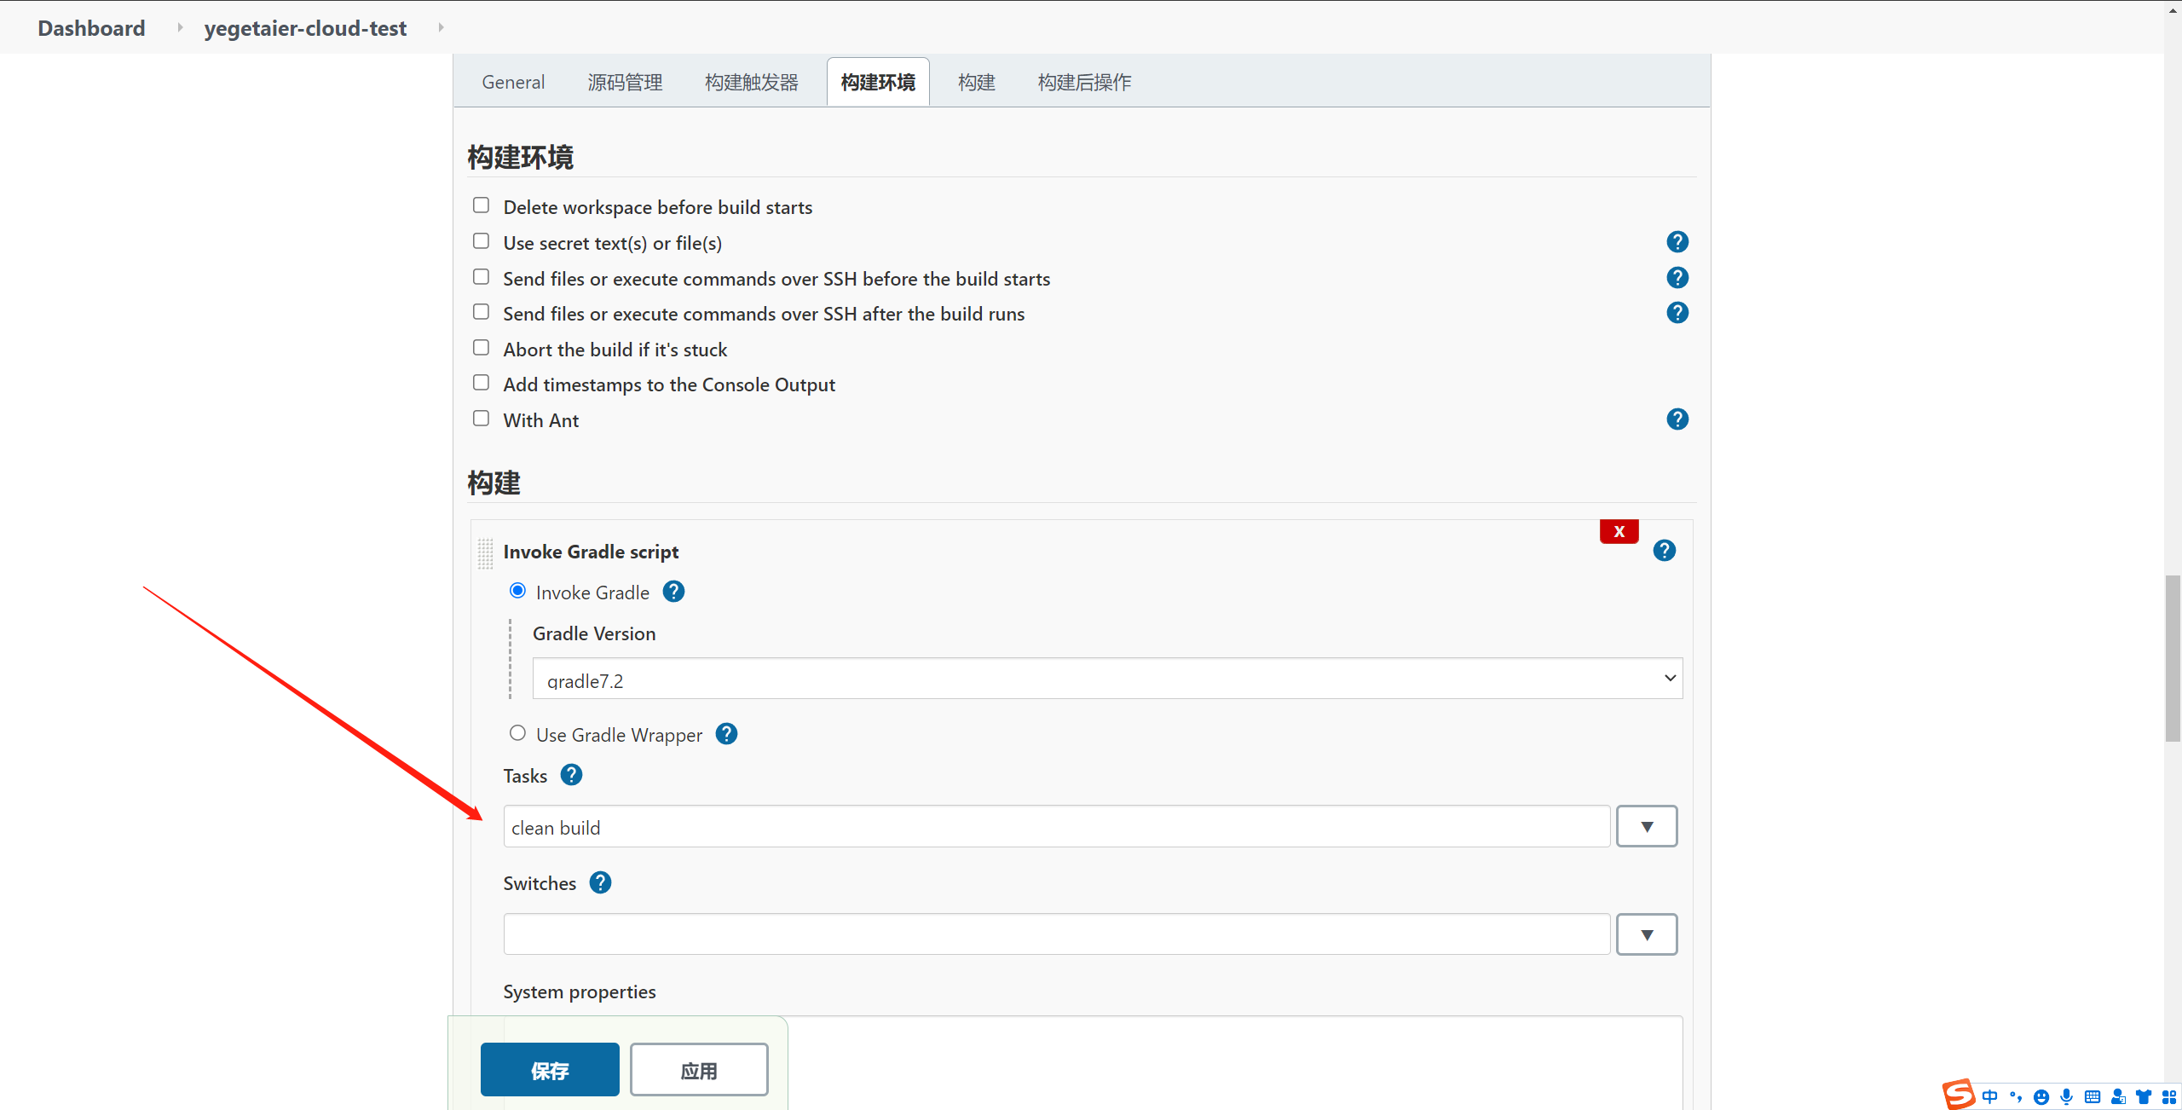Expand the Tasks field arrow button
Viewport: 2182px width, 1110px height.
point(1646,826)
